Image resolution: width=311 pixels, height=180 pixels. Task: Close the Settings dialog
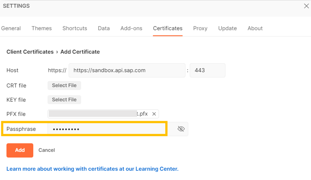pyautogui.click(x=306, y=6)
